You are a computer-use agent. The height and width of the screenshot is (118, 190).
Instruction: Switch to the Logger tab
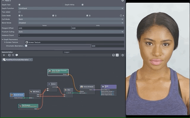67,52
